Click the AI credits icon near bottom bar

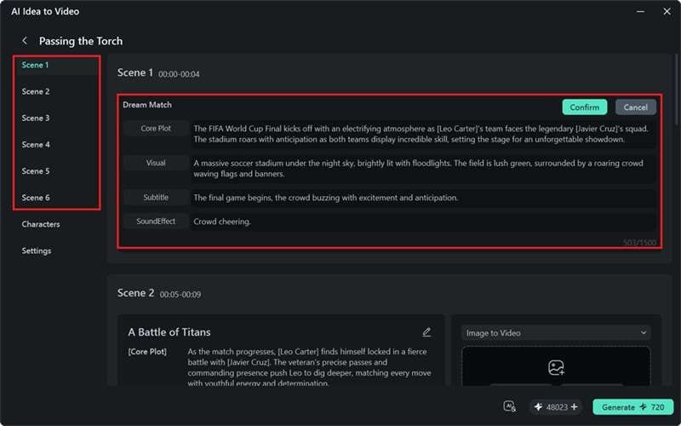click(x=509, y=406)
